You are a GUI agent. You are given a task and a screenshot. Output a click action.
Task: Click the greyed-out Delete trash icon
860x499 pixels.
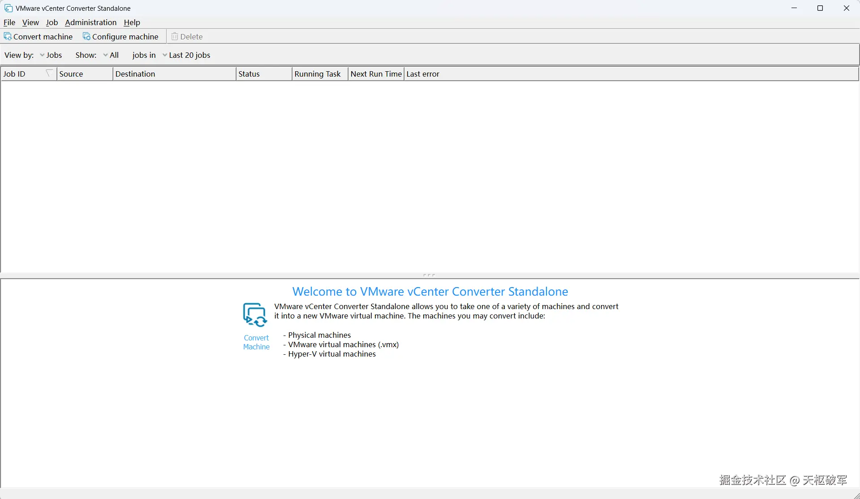click(x=175, y=36)
